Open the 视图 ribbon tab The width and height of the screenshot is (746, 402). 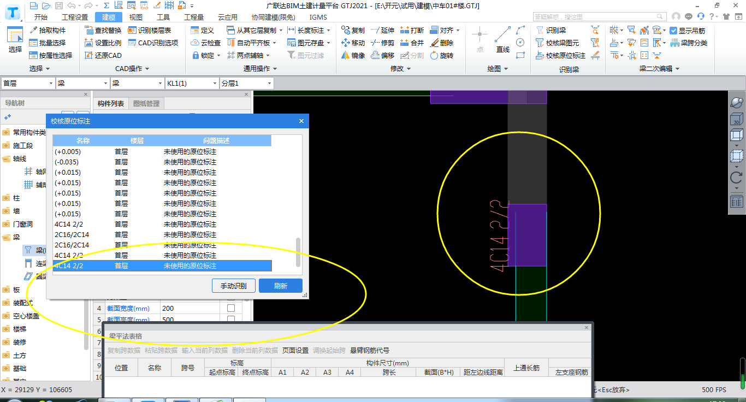(x=136, y=17)
